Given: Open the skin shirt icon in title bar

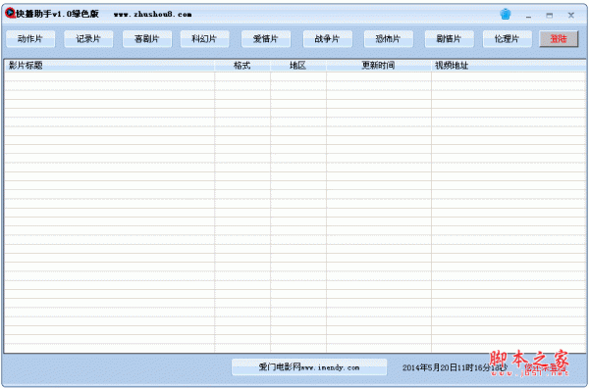Looking at the screenshot, I should coord(506,15).
